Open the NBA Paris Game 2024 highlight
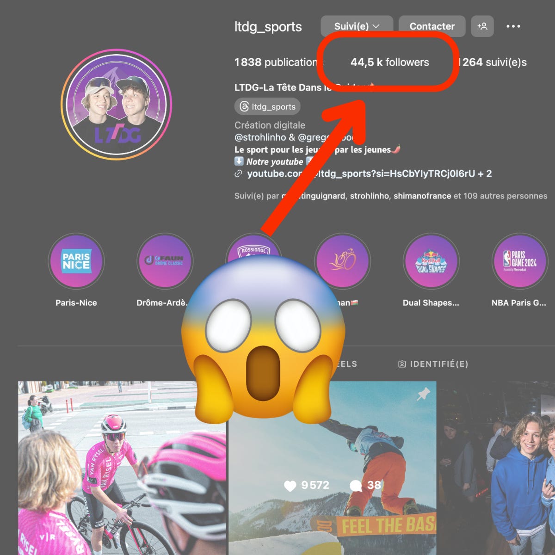This screenshot has width=555, height=555. [x=520, y=261]
